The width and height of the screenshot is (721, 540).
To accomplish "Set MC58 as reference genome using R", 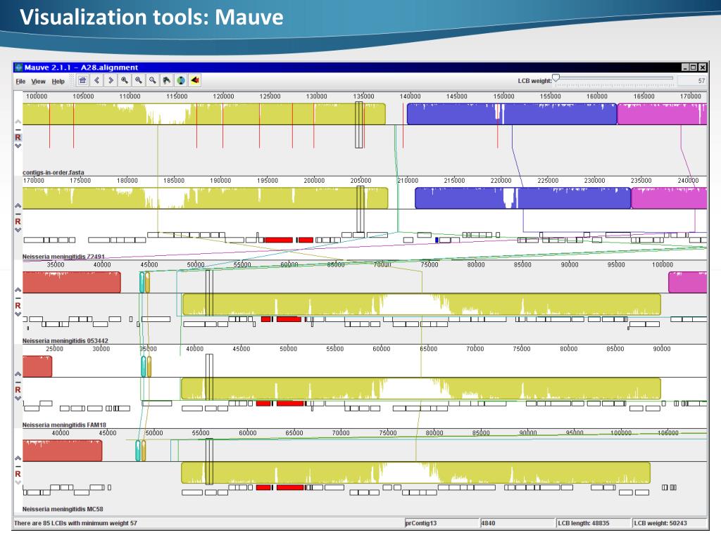I will click(18, 474).
